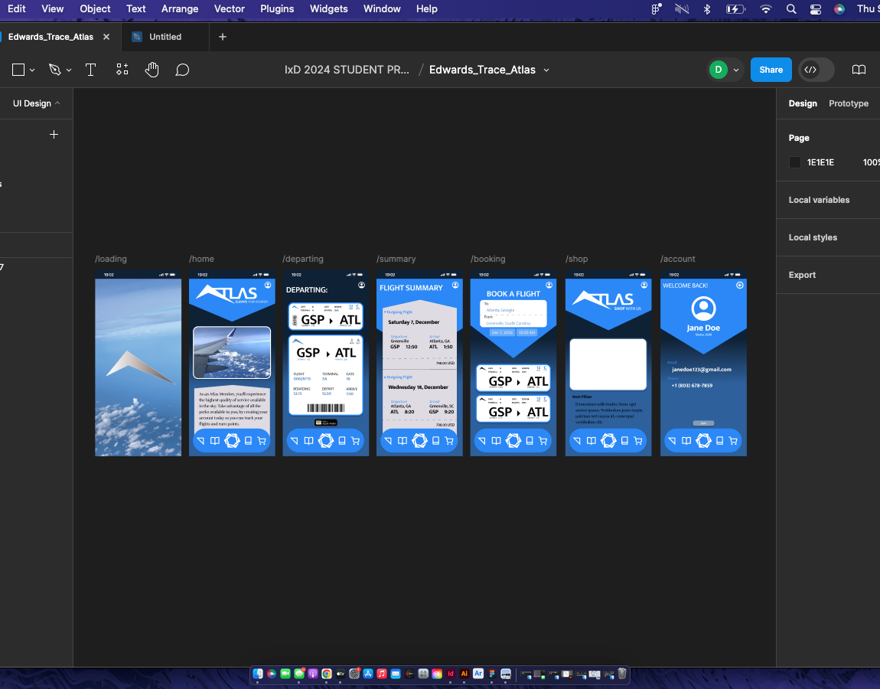Open the Vector menu

(x=229, y=9)
